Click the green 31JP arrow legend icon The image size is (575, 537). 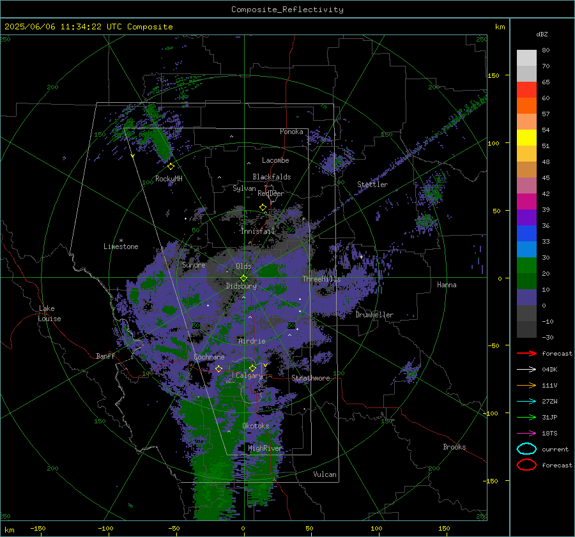[x=526, y=417]
